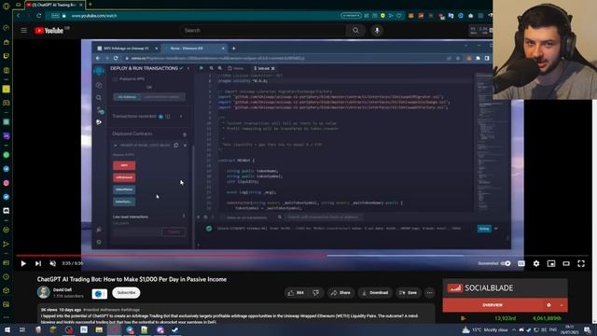Screen dimensions: 597x336
Task: Play the YouTube video
Action: coord(23,263)
